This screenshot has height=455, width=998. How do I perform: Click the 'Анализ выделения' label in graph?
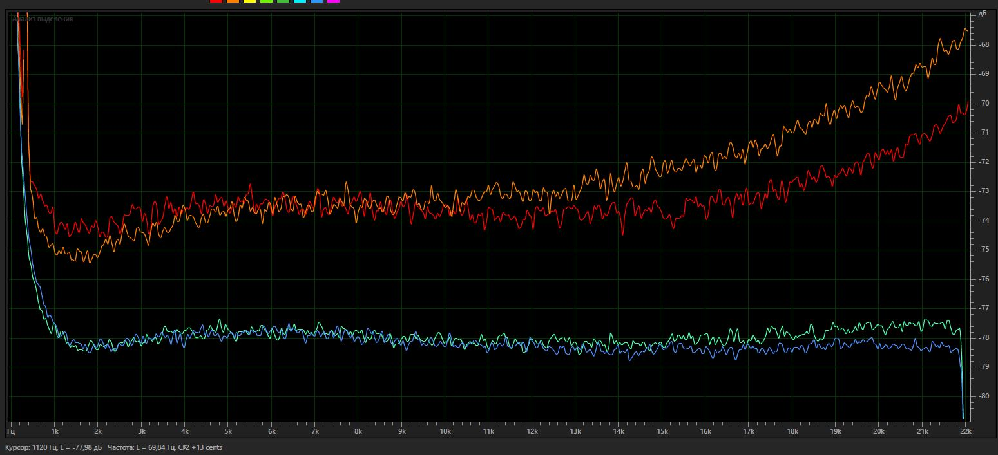43,19
